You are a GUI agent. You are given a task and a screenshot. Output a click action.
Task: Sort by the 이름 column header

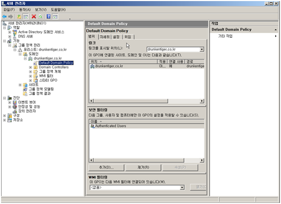pos(147,121)
